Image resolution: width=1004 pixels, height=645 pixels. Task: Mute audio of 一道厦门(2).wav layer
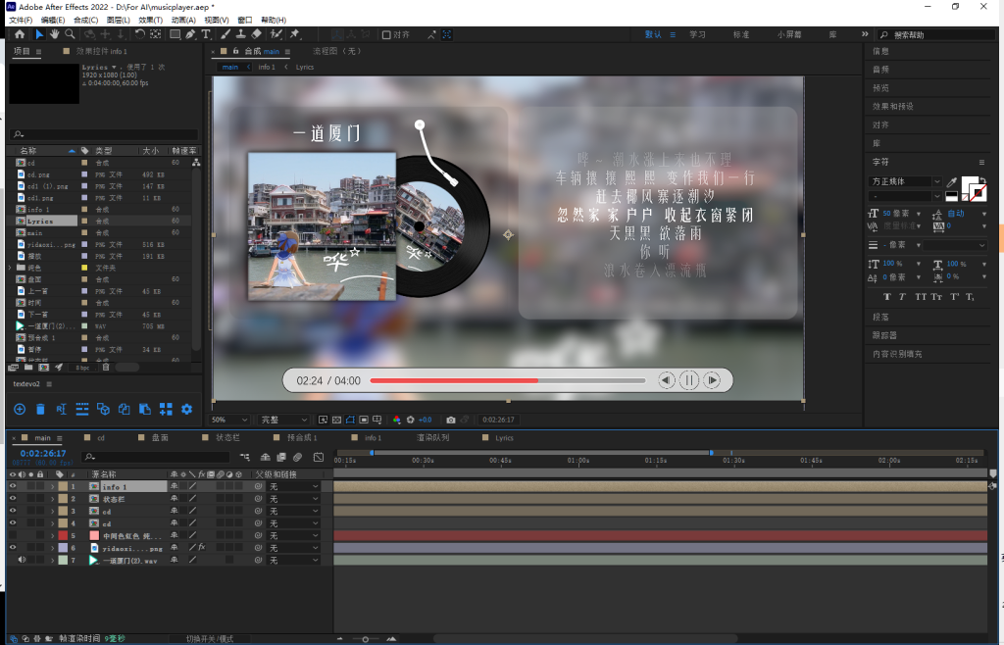click(x=22, y=560)
